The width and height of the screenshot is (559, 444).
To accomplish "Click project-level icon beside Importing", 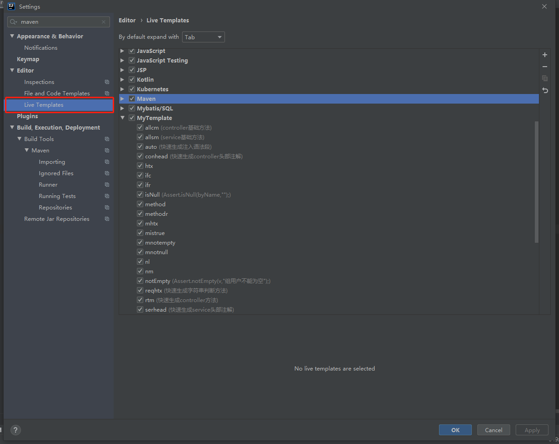I will point(107,162).
